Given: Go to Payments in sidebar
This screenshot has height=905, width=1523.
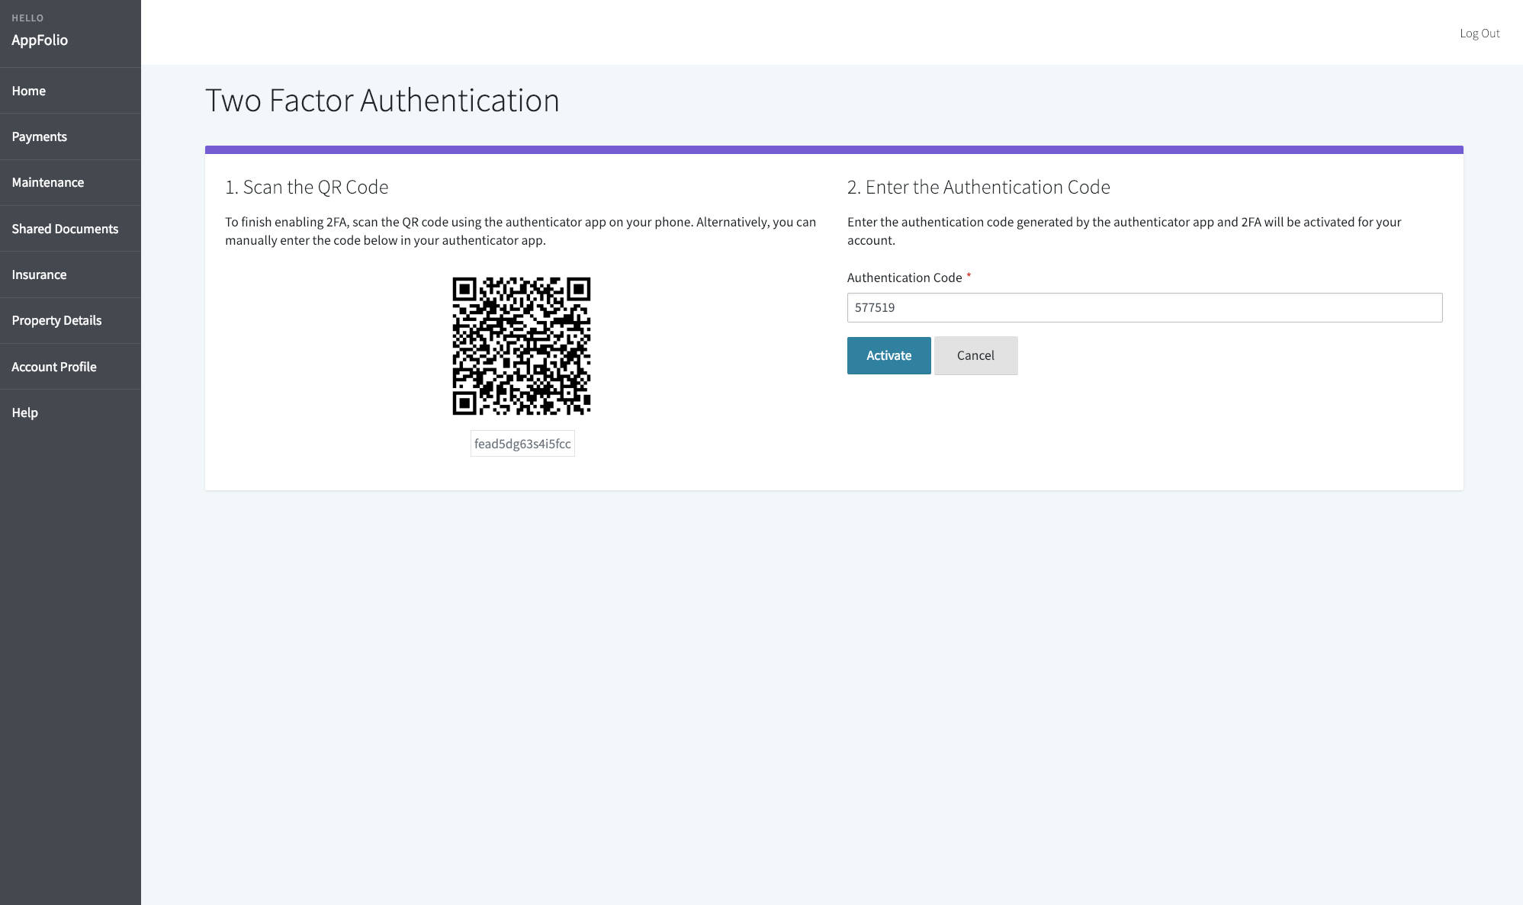Looking at the screenshot, I should (40, 136).
